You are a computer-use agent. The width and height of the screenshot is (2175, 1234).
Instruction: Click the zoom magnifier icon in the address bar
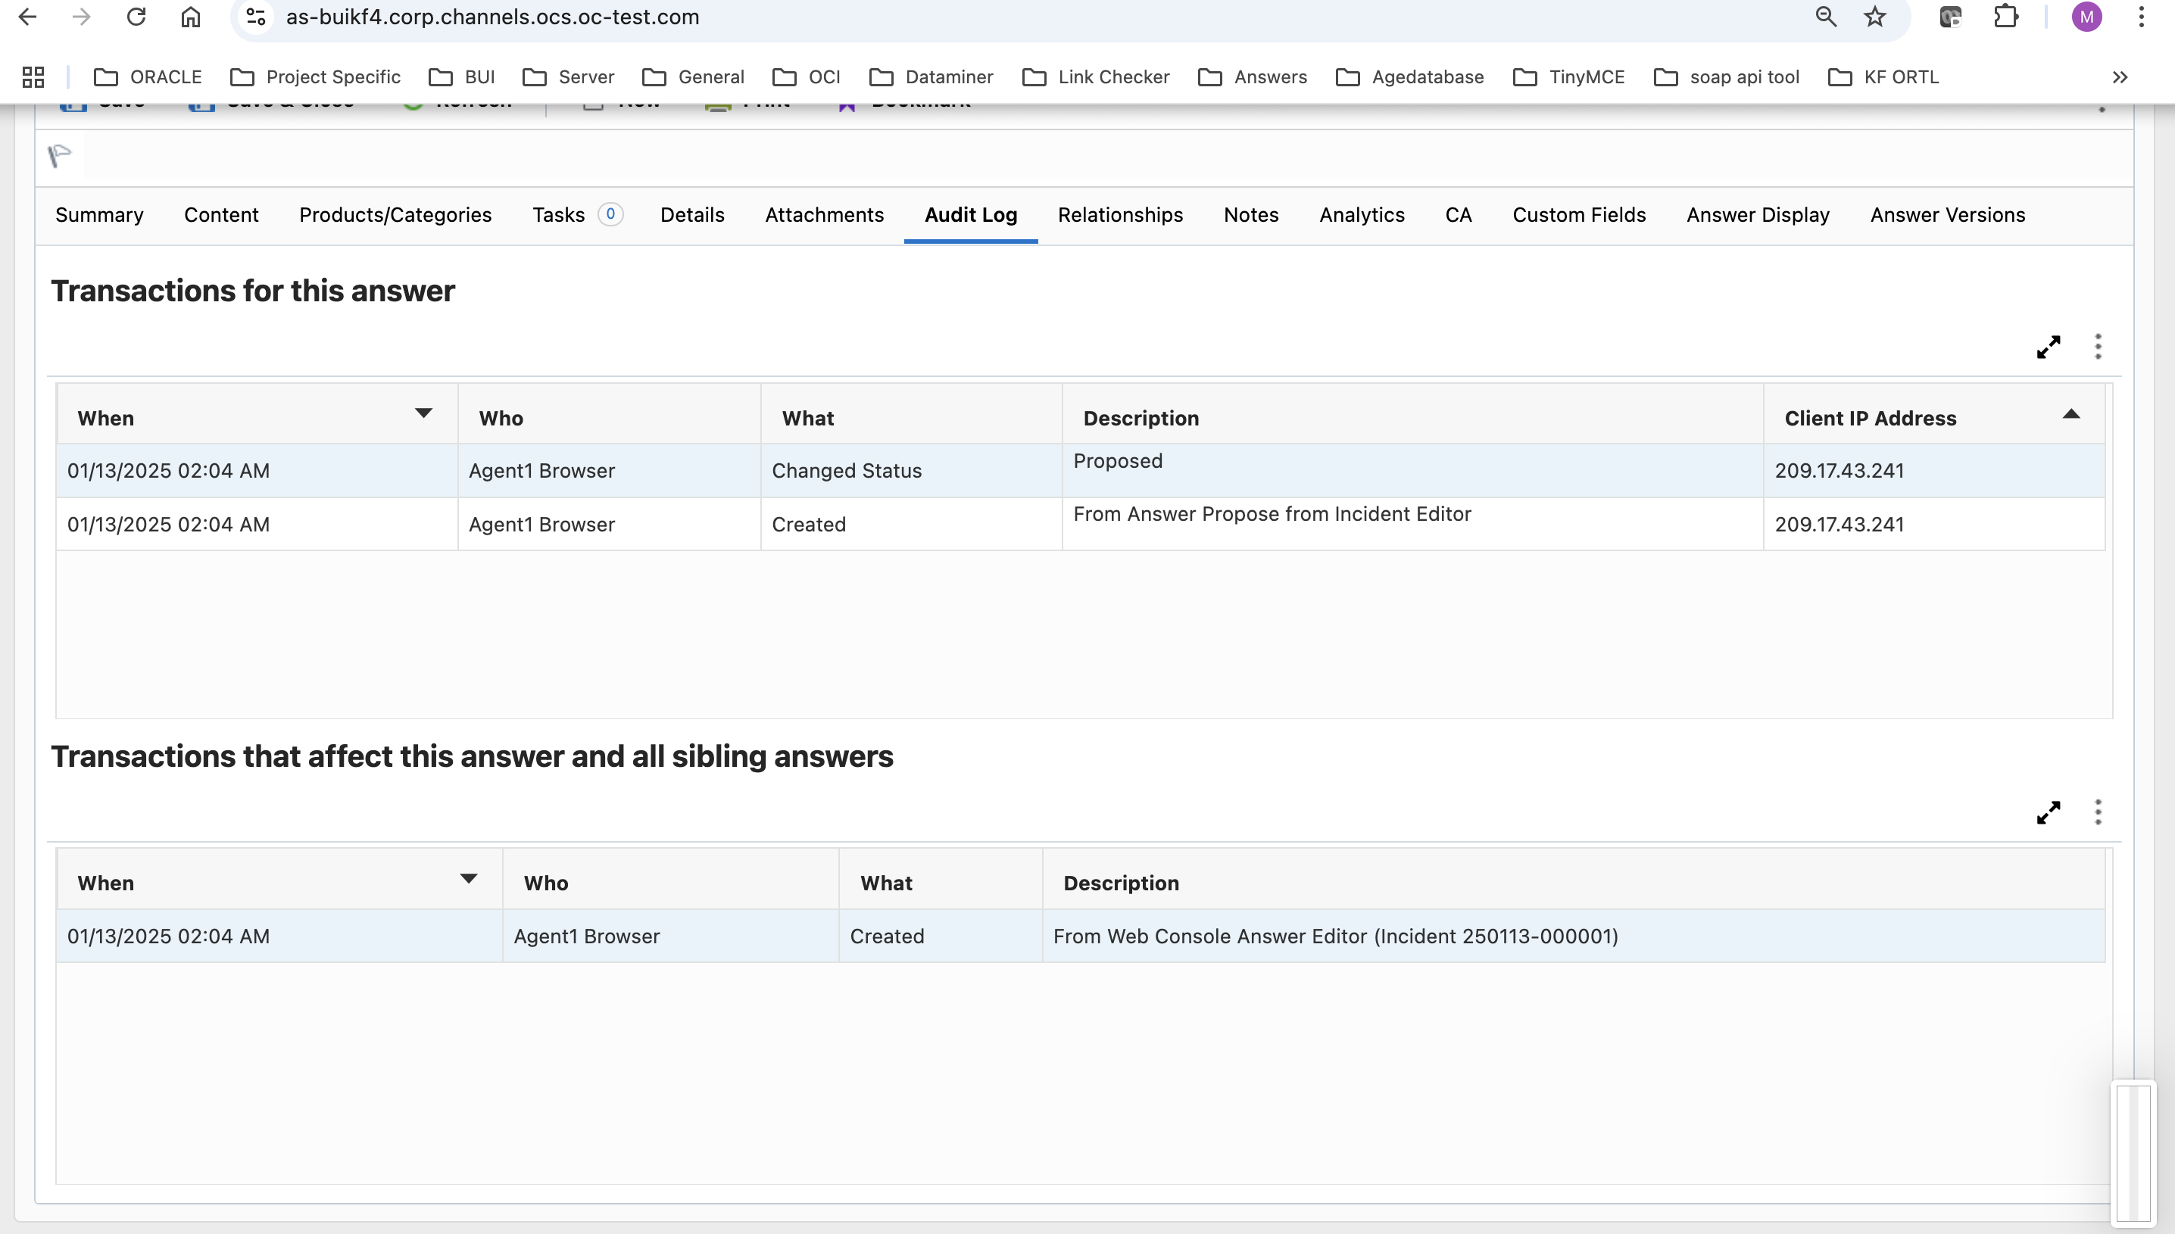click(1826, 17)
